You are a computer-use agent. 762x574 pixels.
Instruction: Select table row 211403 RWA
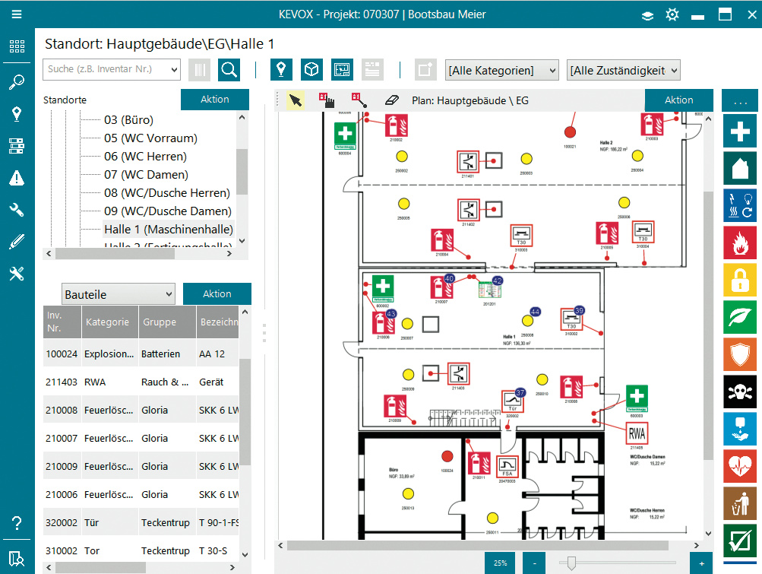click(141, 382)
